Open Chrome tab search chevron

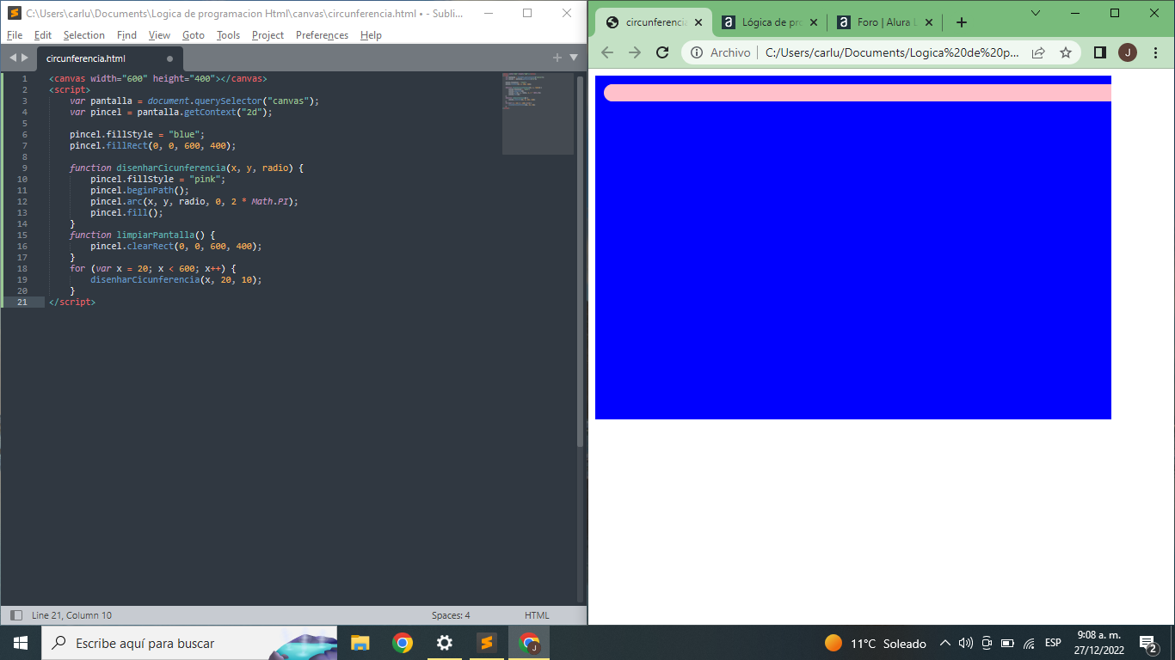(x=1036, y=13)
